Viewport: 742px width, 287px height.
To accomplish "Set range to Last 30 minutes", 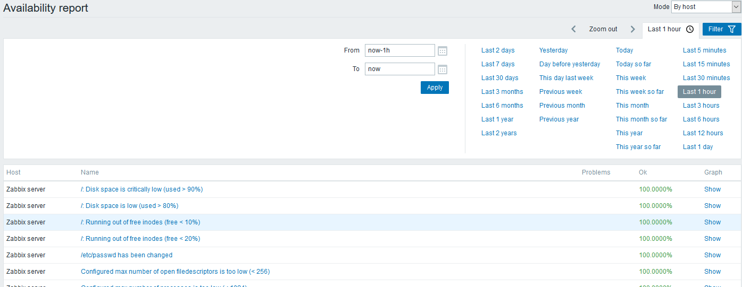I will coord(706,78).
